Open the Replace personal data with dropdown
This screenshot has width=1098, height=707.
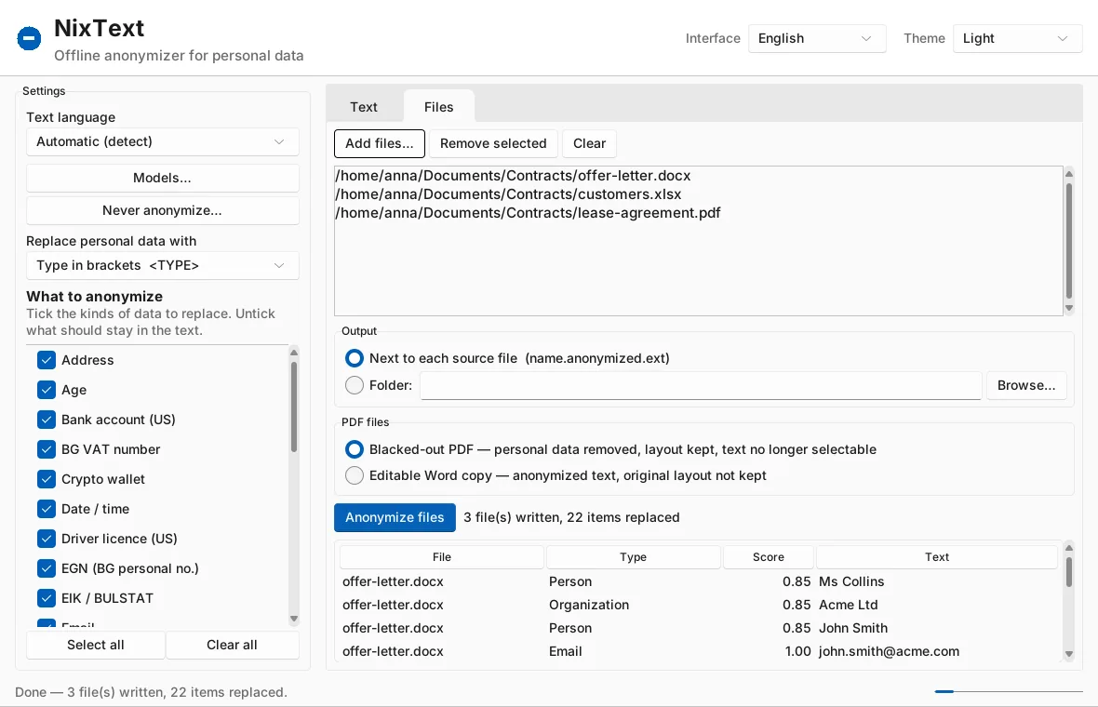pyautogui.click(x=163, y=265)
